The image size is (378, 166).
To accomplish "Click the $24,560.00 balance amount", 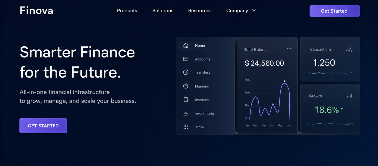I will click(x=264, y=63).
